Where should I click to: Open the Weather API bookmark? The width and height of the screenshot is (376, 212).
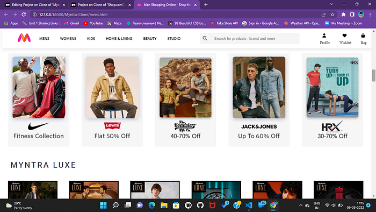click(302, 23)
